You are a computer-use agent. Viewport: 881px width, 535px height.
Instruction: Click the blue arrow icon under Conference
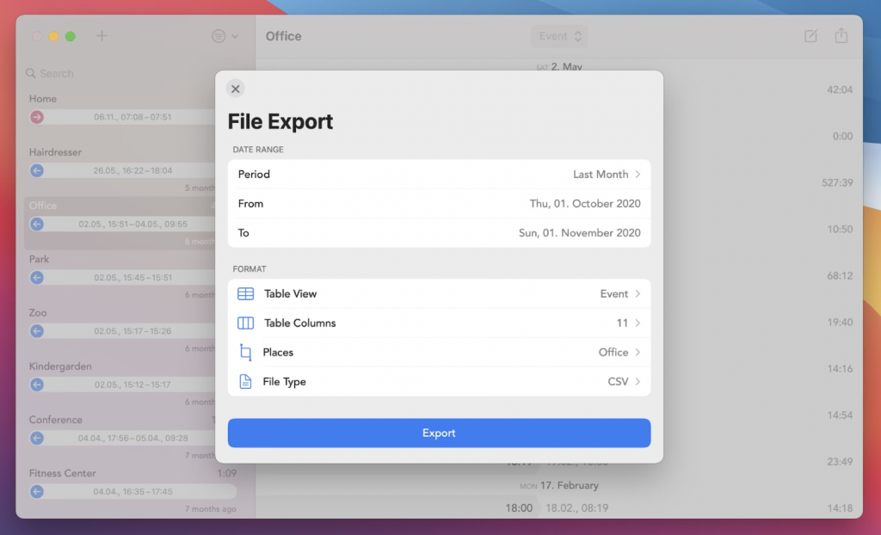(x=37, y=438)
